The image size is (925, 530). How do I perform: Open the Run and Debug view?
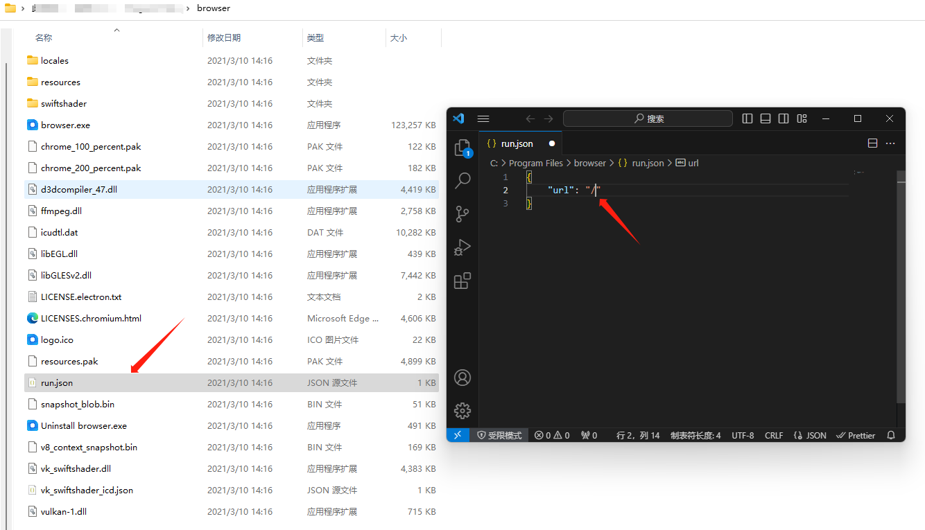tap(462, 247)
